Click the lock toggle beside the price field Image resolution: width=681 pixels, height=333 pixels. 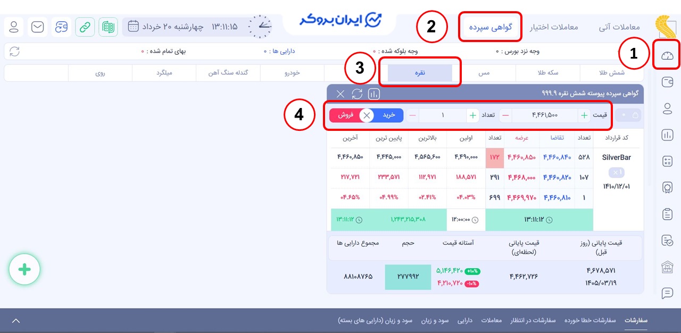628,115
